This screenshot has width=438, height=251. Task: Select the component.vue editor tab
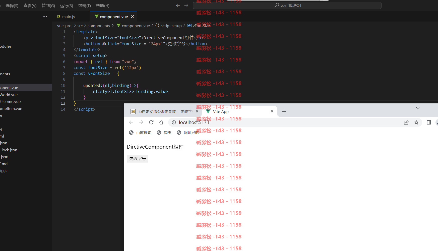(x=114, y=17)
